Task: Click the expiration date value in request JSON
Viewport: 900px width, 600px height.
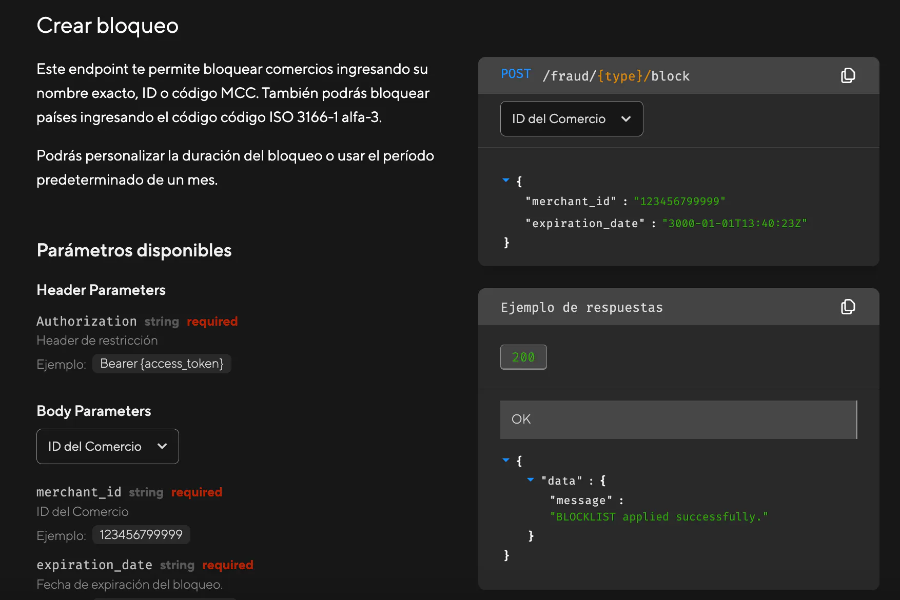Action: coord(734,224)
